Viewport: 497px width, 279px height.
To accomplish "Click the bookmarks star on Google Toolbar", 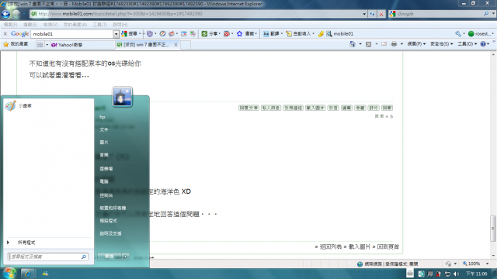I will (240, 33).
